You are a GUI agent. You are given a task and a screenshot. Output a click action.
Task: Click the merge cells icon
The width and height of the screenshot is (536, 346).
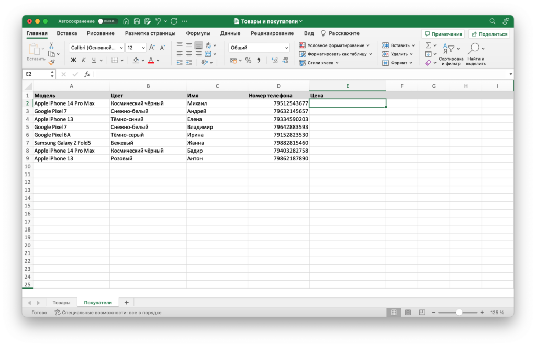(x=208, y=54)
